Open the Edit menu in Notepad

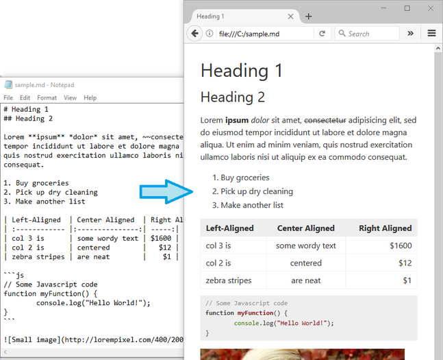(x=25, y=98)
